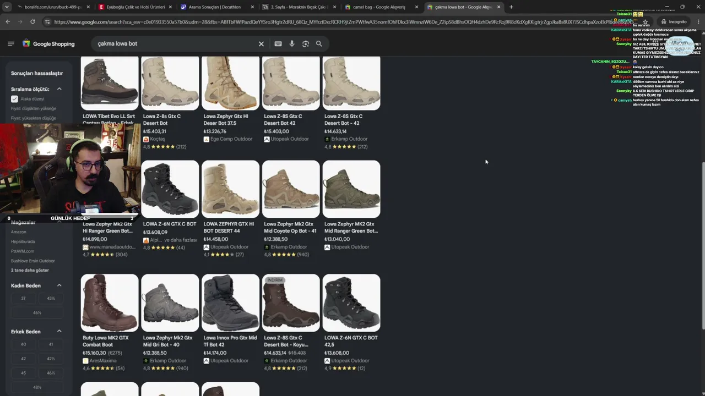The height and width of the screenshot is (396, 705).
Task: Open LOWA ZEPHYR GTX HI BOT DESERT 44 image
Action: click(230, 189)
